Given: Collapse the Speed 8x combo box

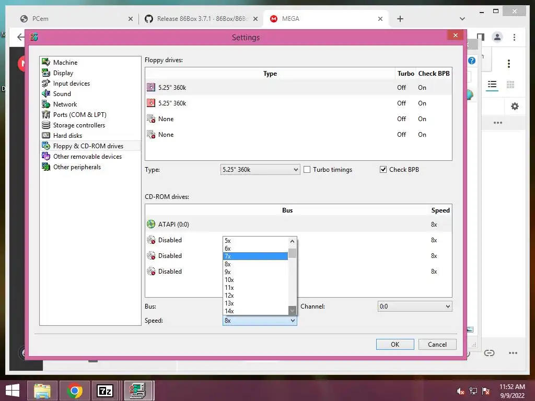Looking at the screenshot, I should coord(260,321).
